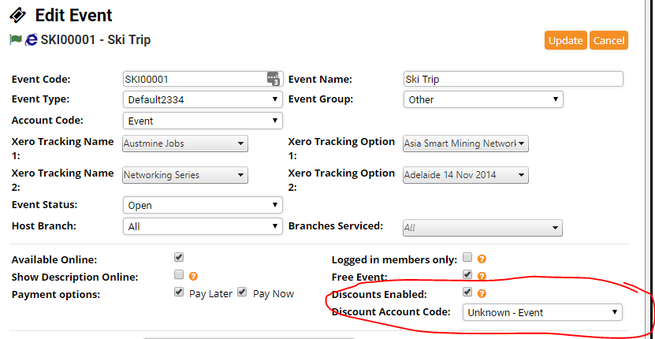
Task: Click the icon inside Event Code field
Action: pos(273,79)
